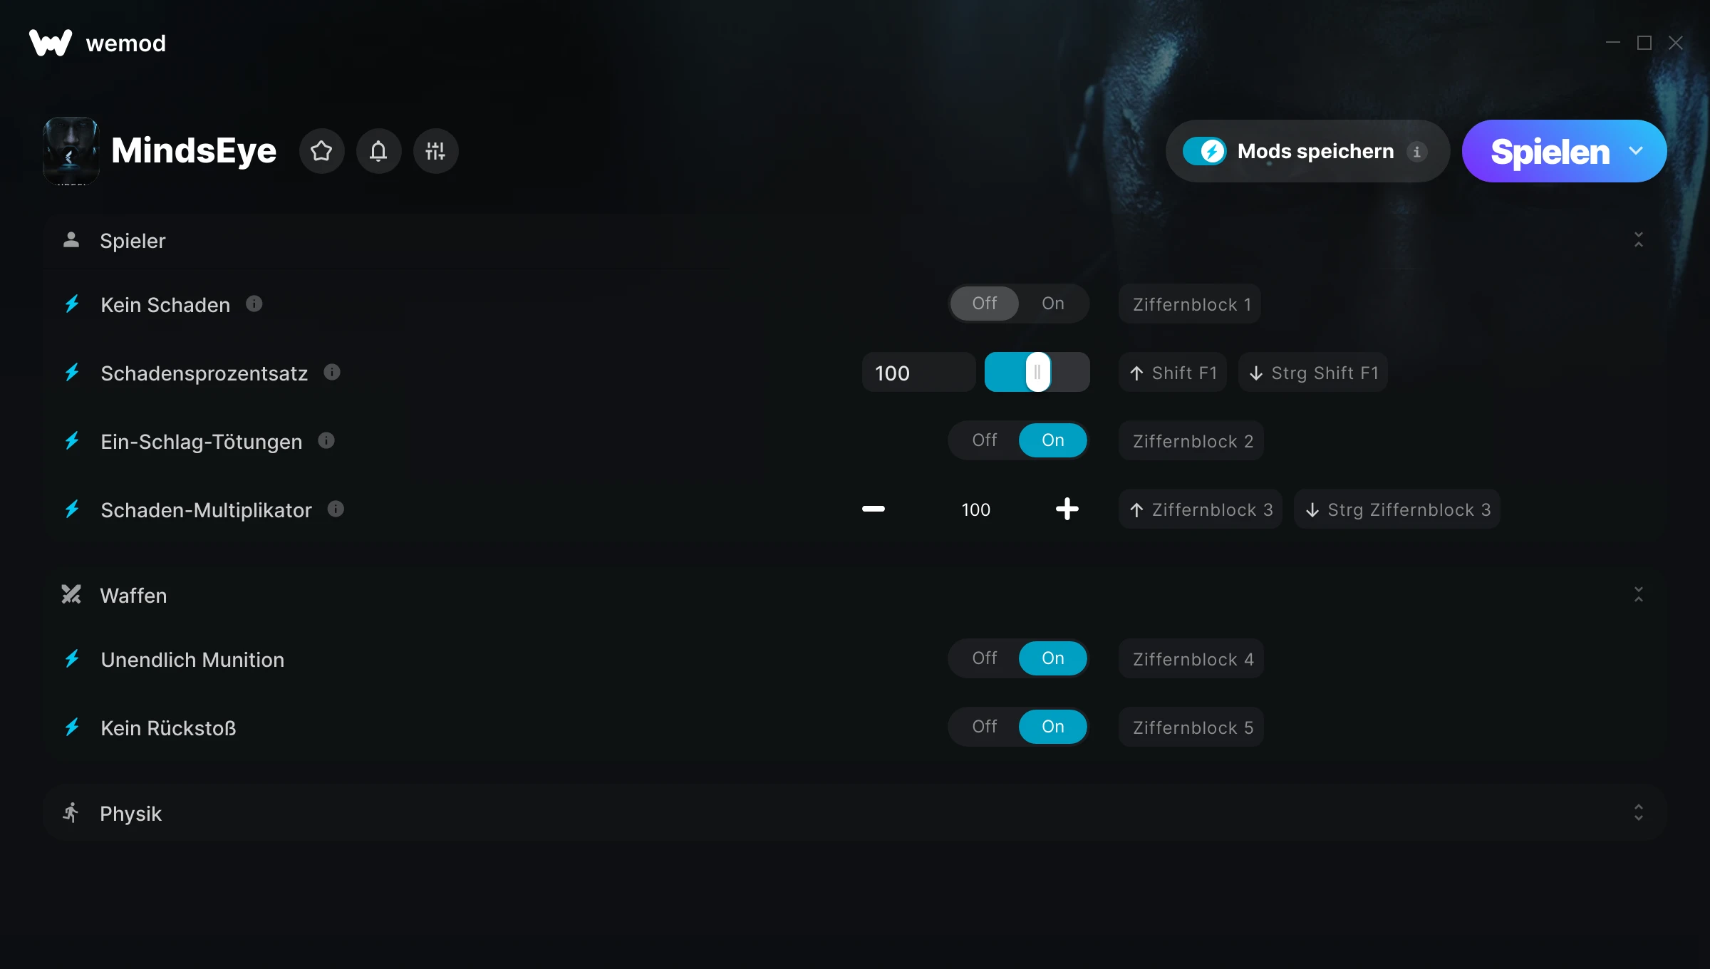Screen dimensions: 1710x969
Task: View info tooltip for Schaden-Multiplikator
Action: tap(336, 509)
